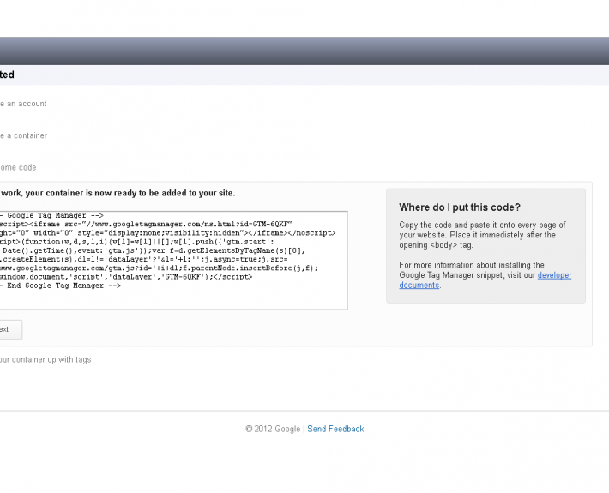The height and width of the screenshot is (493, 609).
Task: Click the iframe src code line
Action: pyautogui.click(x=154, y=224)
